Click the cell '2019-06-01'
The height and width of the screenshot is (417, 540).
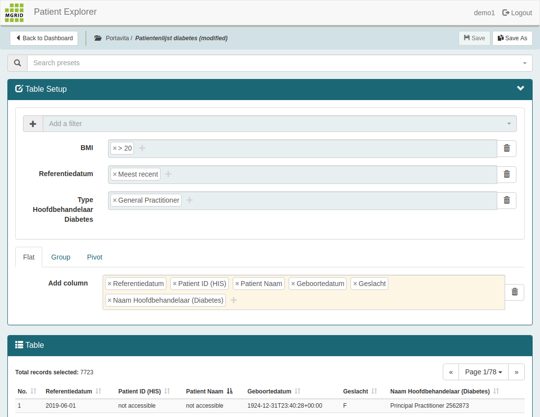click(60, 406)
